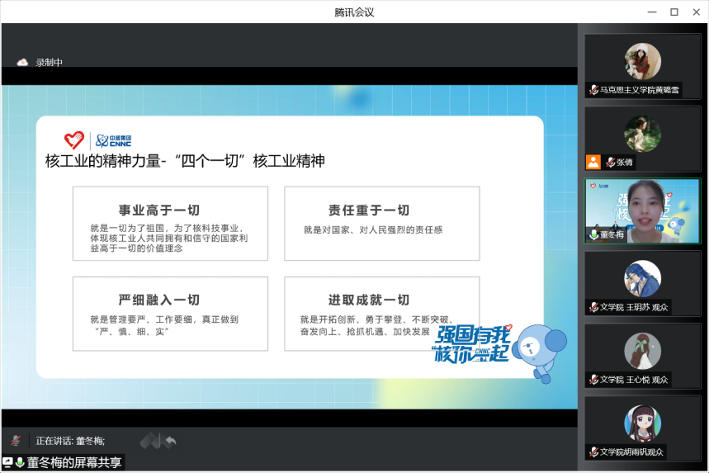Image resolution: width=709 pixels, height=473 pixels.
Task: Select 董冬梅's live video thumbnail
Action: click(x=642, y=210)
